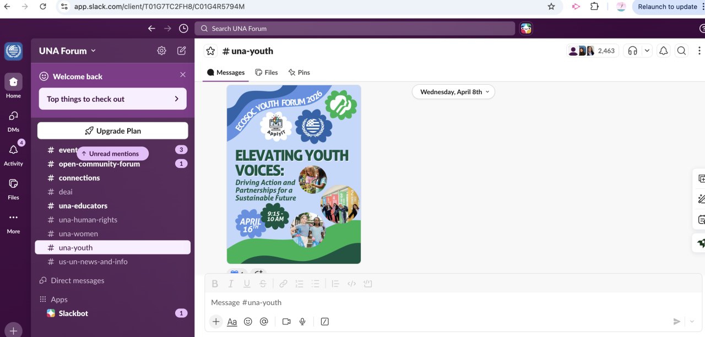Switch to the Files tab
The image size is (705, 337).
(x=267, y=72)
